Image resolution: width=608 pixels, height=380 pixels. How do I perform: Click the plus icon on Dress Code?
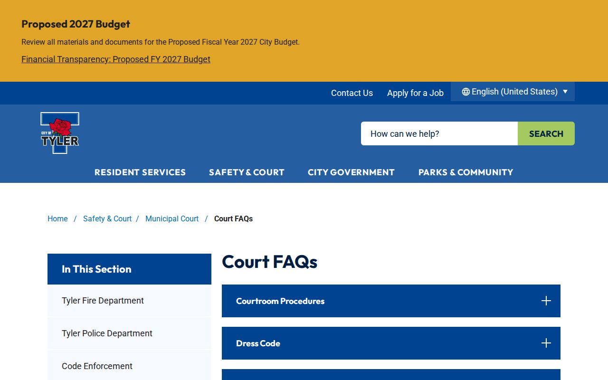pos(546,343)
